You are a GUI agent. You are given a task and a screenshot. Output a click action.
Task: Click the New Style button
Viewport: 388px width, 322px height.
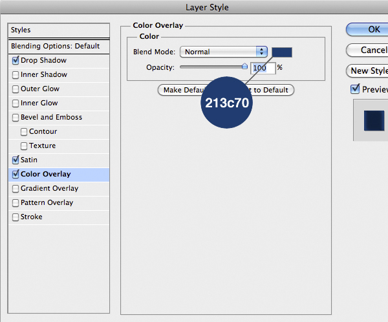click(368, 70)
